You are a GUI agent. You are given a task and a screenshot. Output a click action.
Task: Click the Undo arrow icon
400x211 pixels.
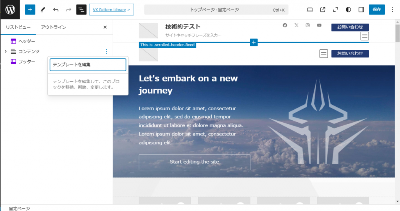point(56,9)
